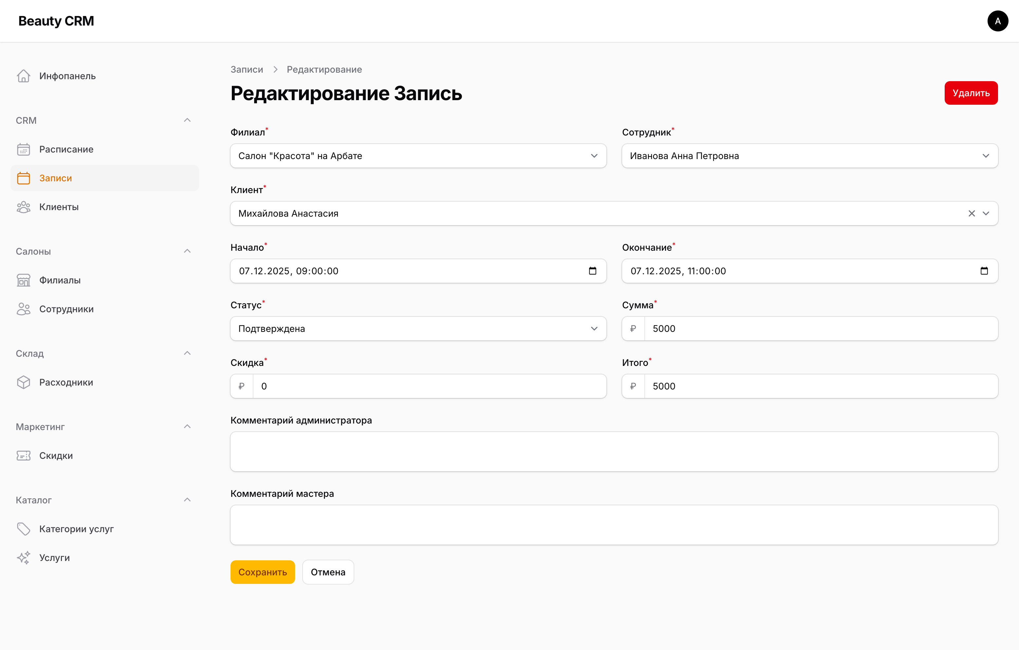
Task: Click the Категории услуг tag icon
Action: tap(24, 529)
